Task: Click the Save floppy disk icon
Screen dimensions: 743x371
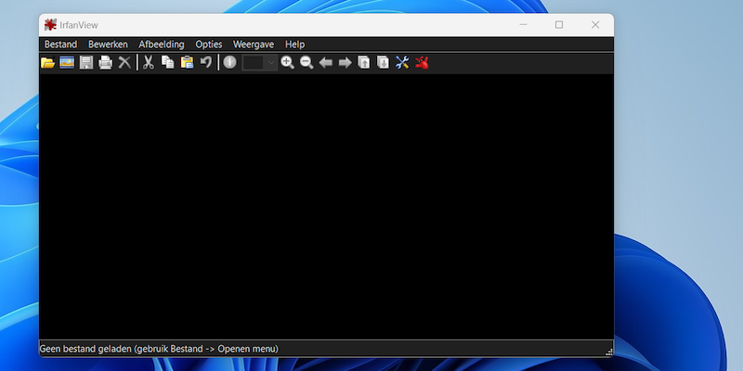Action: point(86,63)
